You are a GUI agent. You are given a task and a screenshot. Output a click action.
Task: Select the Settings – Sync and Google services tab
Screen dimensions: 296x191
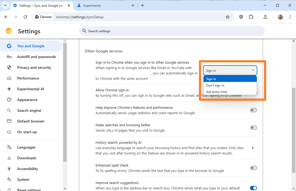(x=42, y=5)
